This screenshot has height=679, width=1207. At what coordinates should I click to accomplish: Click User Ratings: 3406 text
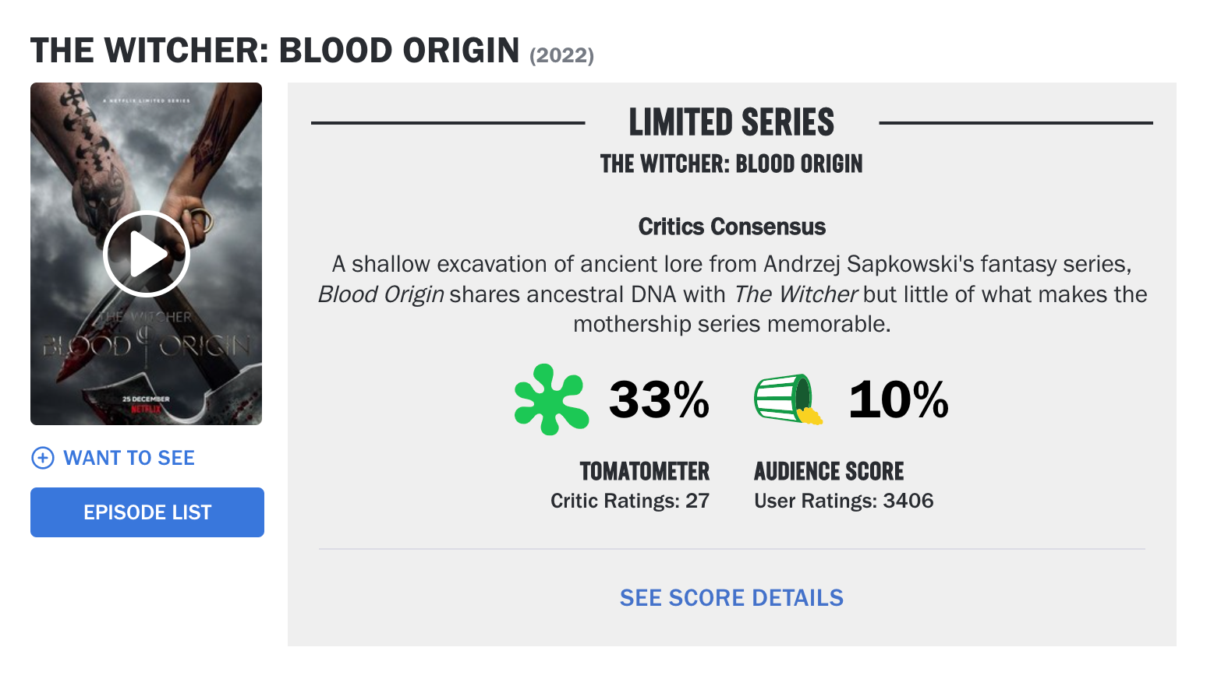coord(843,501)
